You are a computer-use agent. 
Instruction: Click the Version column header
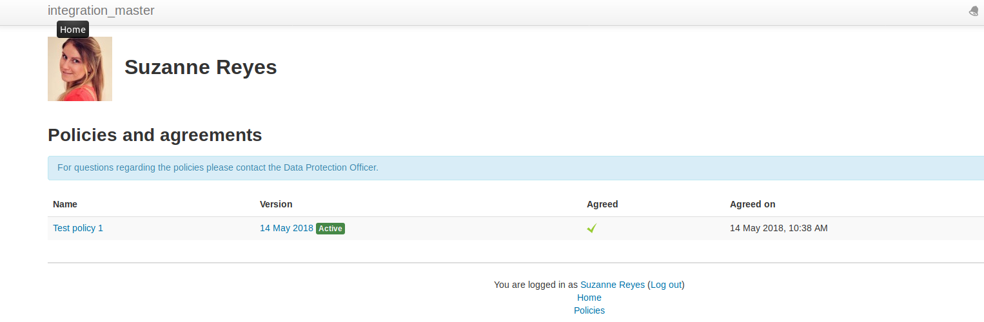click(x=276, y=204)
